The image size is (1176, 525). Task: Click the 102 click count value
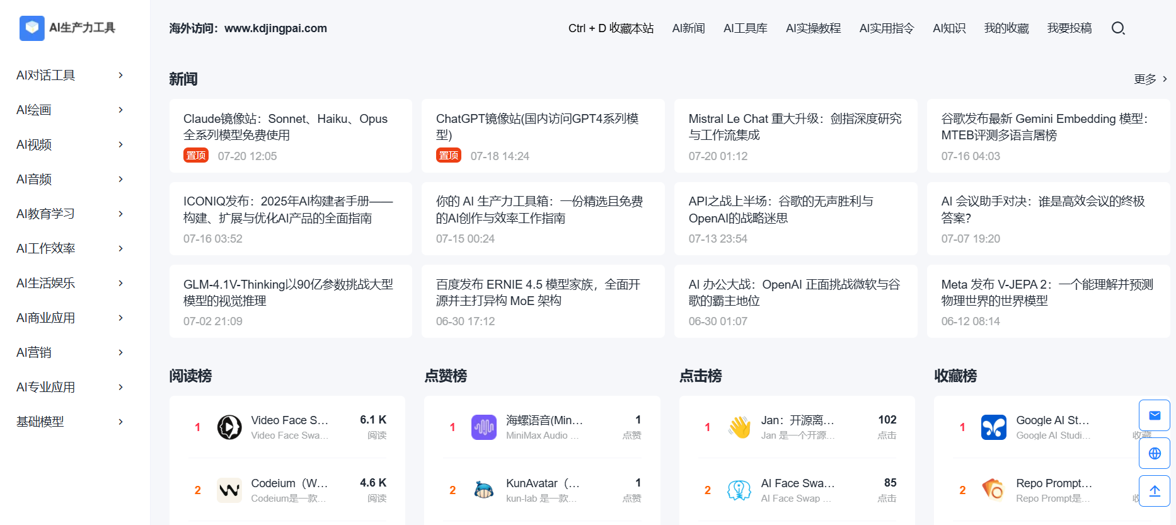[887, 420]
